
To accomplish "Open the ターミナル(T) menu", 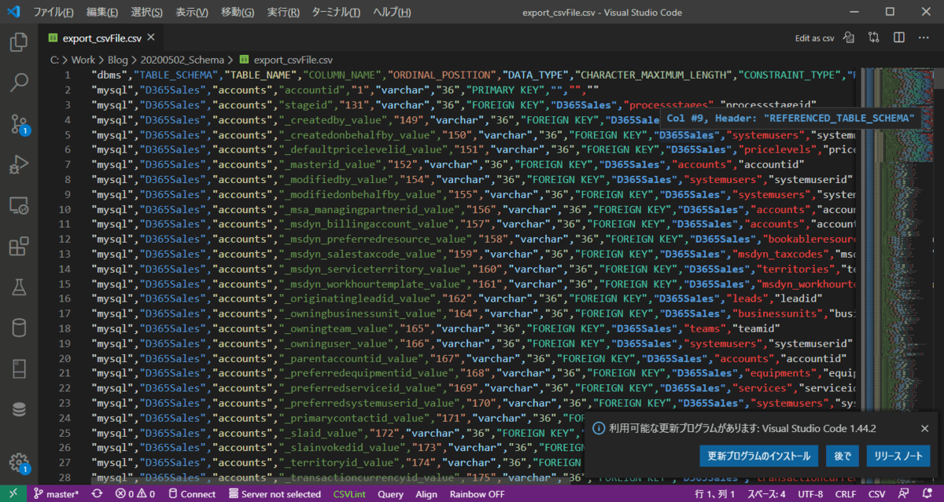I will click(336, 13).
